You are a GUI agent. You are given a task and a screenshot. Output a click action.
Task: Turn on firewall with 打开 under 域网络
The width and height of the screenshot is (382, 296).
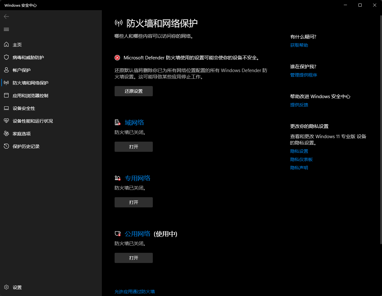(134, 147)
